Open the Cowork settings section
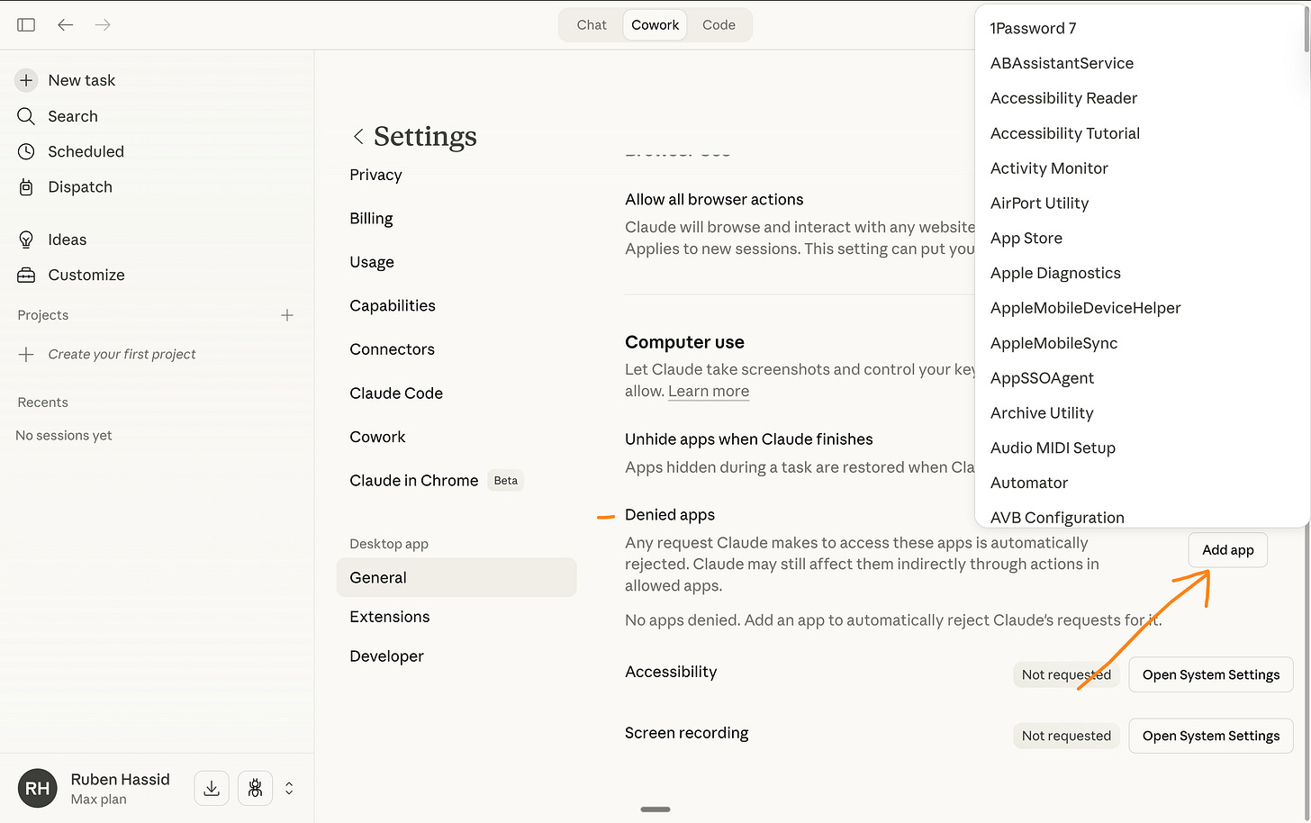This screenshot has height=823, width=1311. click(x=377, y=437)
